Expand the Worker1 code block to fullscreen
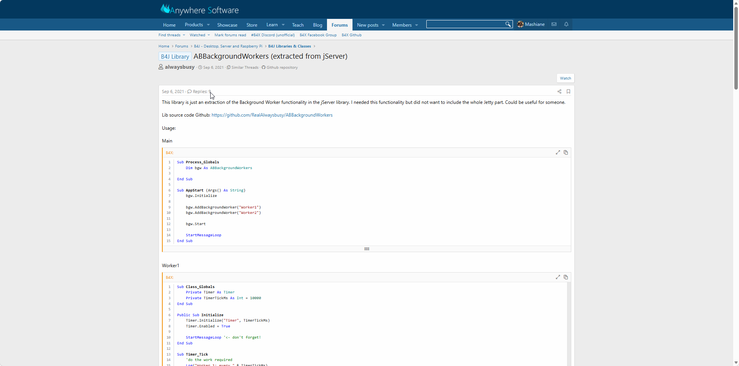 point(558,277)
